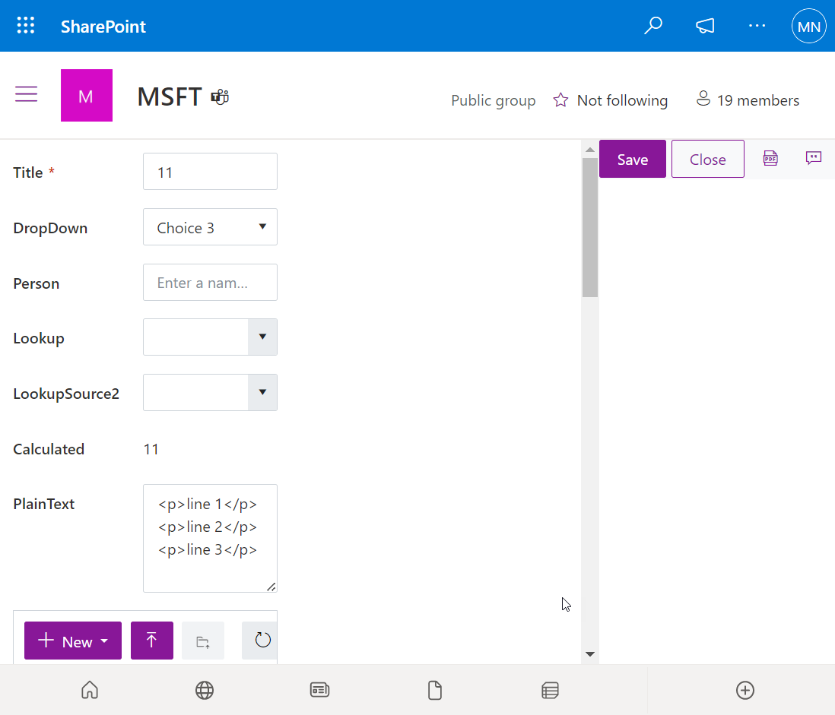Viewport: 835px width, 715px height.
Task: Go to Home in bottom navigation
Action: click(x=90, y=690)
